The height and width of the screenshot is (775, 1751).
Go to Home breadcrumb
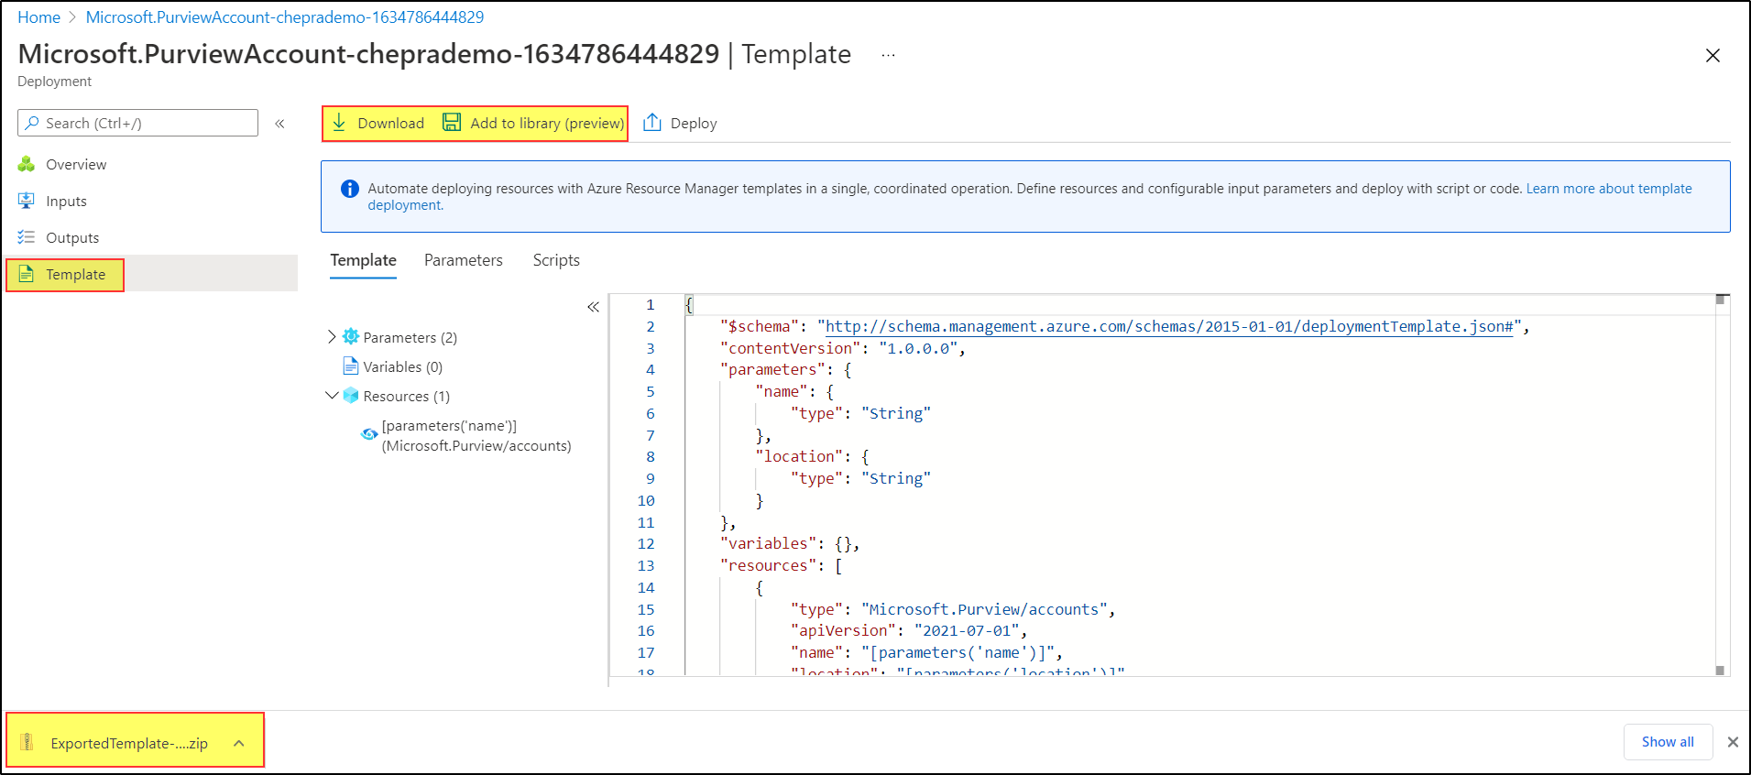(x=39, y=17)
